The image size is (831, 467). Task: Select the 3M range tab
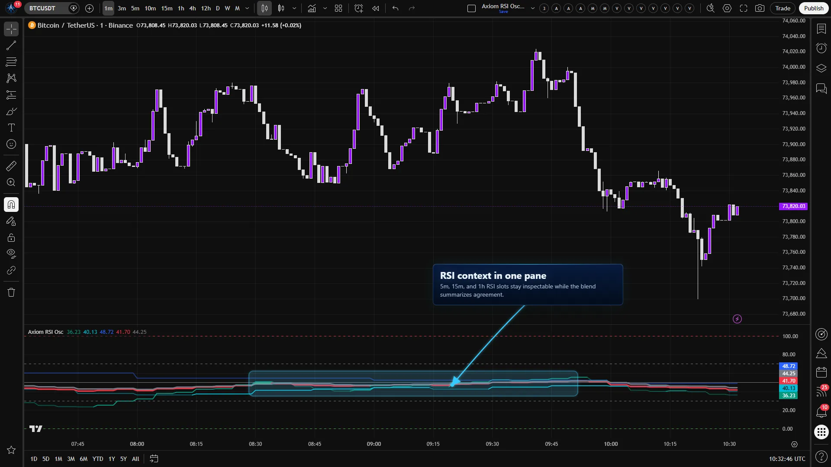click(x=71, y=459)
